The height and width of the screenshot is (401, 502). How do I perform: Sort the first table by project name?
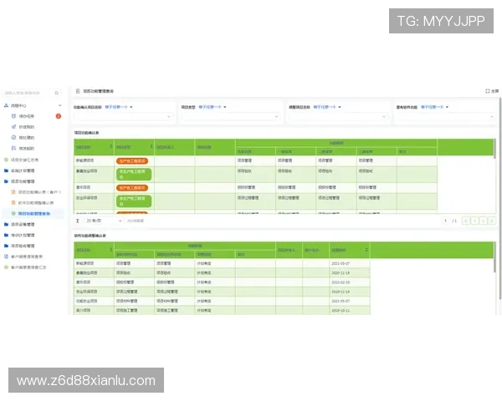111,147
